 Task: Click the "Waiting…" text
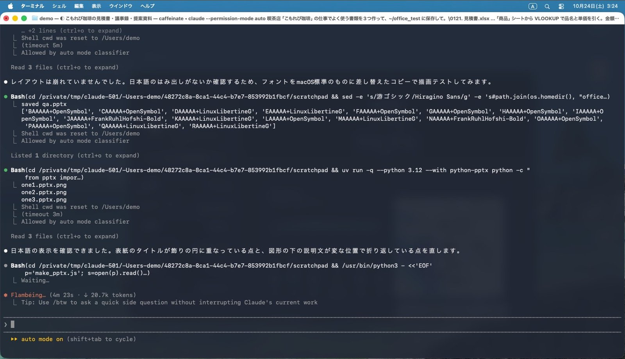click(35, 281)
